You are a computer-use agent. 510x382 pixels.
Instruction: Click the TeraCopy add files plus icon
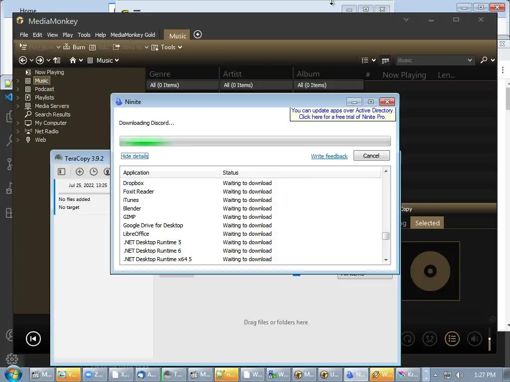[x=80, y=172]
